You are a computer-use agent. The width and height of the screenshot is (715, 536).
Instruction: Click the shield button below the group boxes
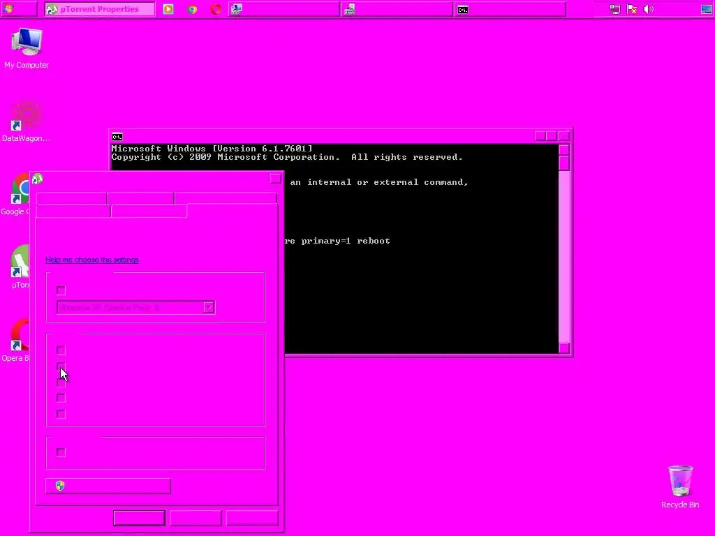(x=108, y=486)
